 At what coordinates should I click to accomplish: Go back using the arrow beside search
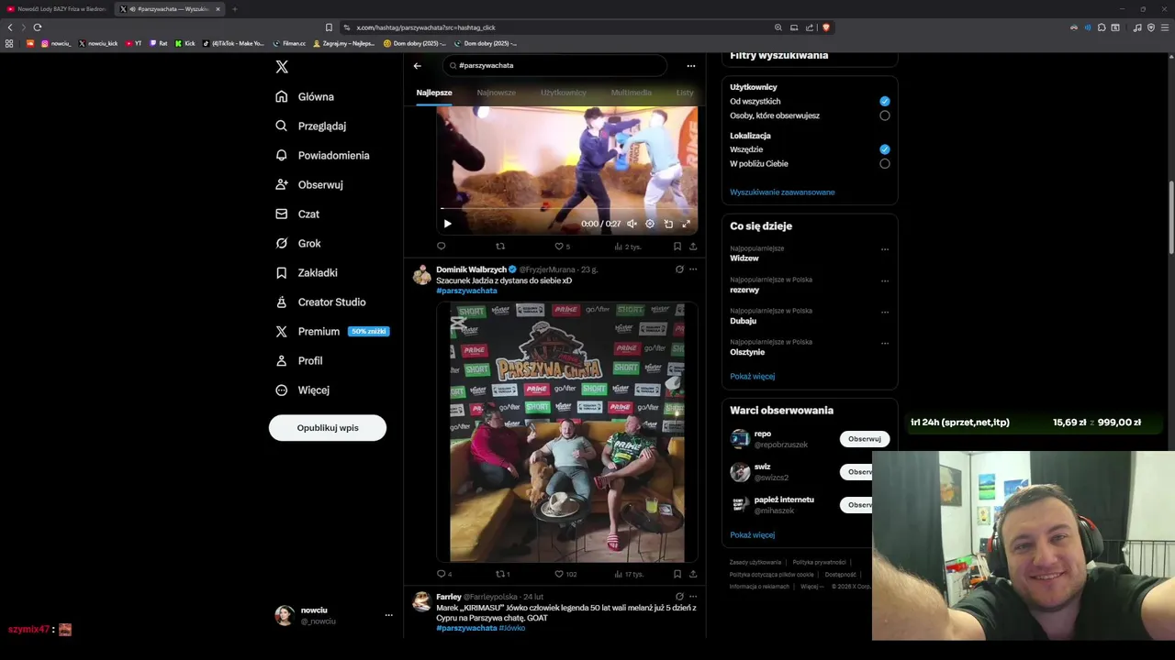tap(417, 65)
